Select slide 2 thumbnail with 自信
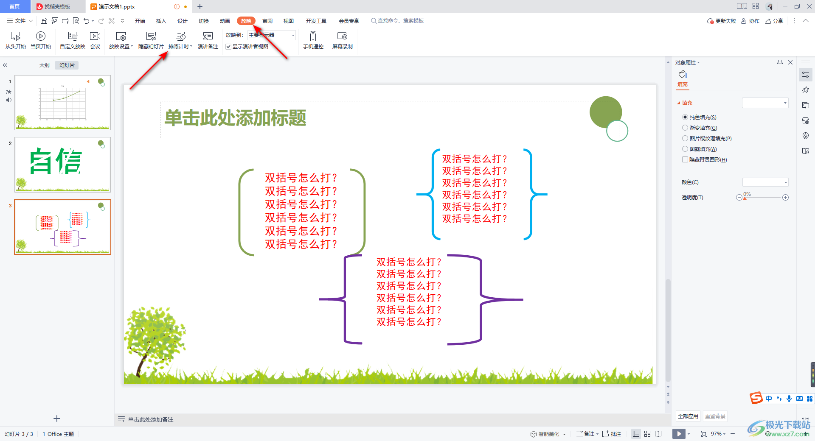 tap(62, 165)
